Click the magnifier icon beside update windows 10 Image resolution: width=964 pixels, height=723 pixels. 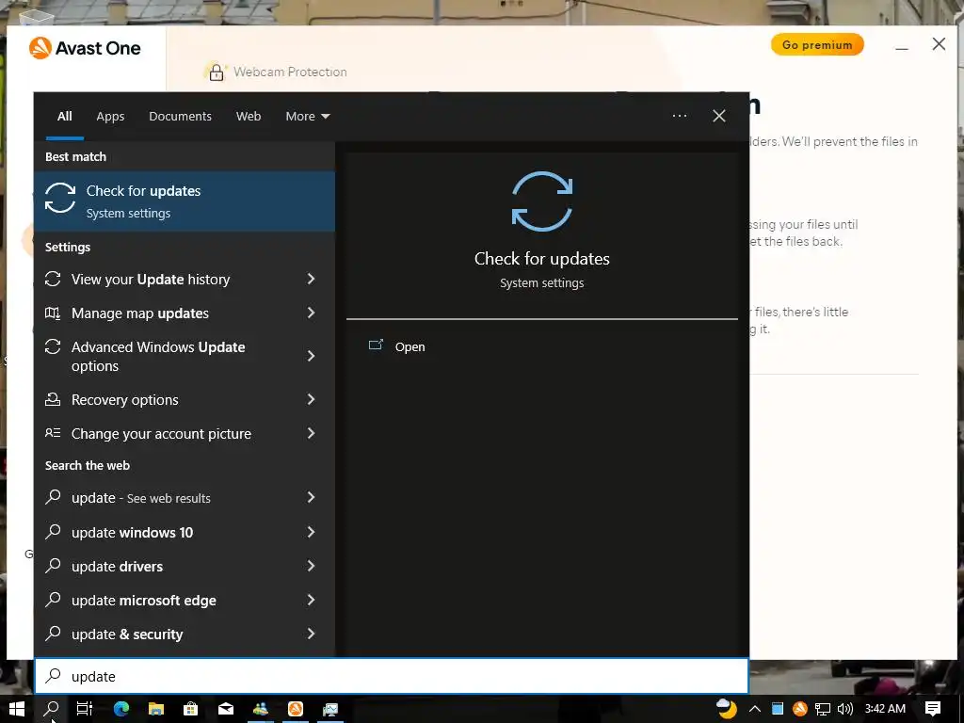click(54, 531)
